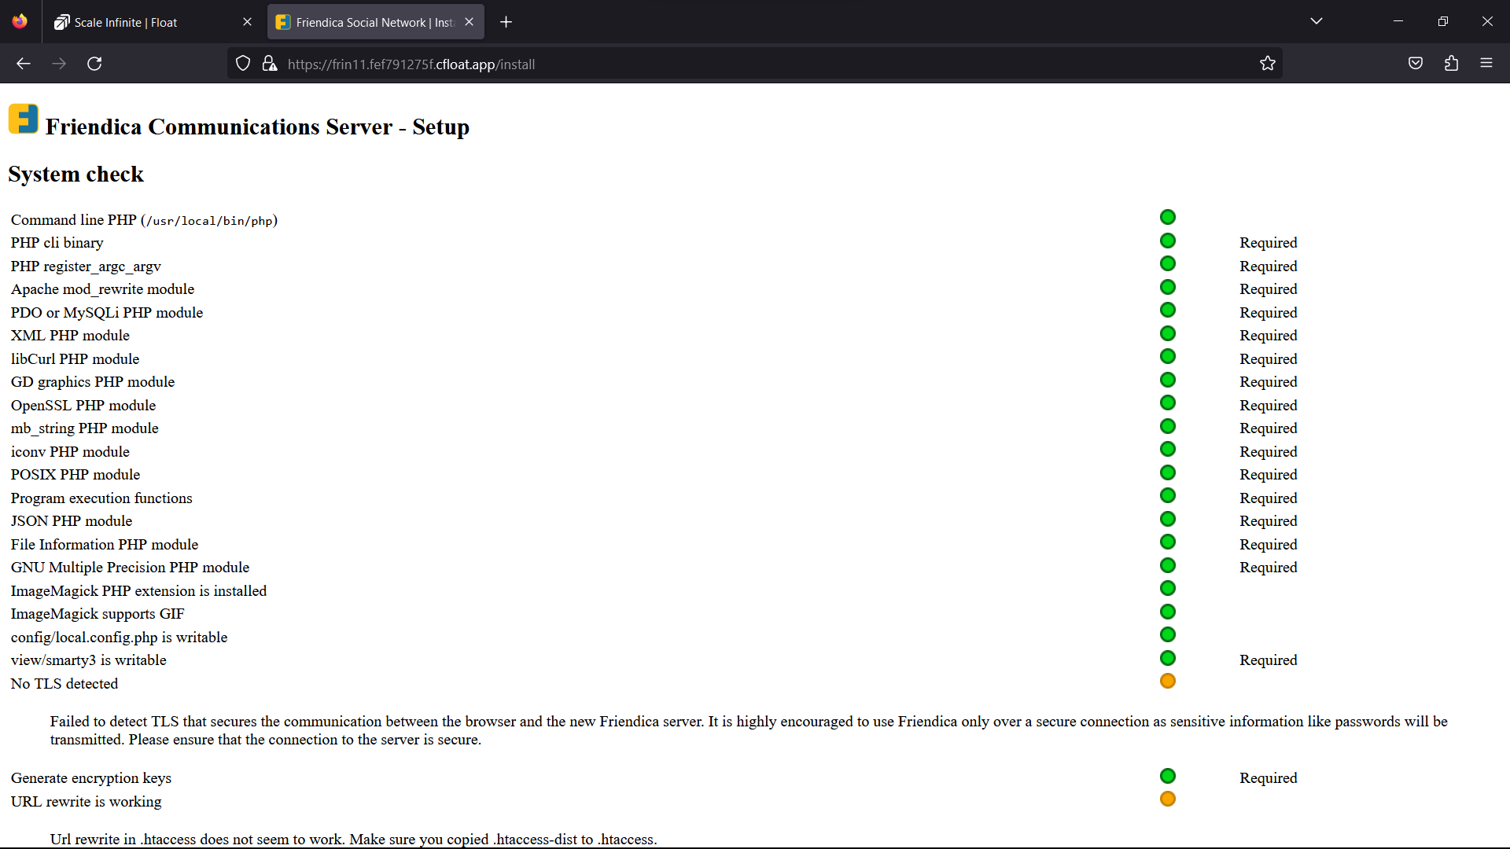Click green status for config/local.config.php writable
The image size is (1510, 849).
tap(1168, 634)
